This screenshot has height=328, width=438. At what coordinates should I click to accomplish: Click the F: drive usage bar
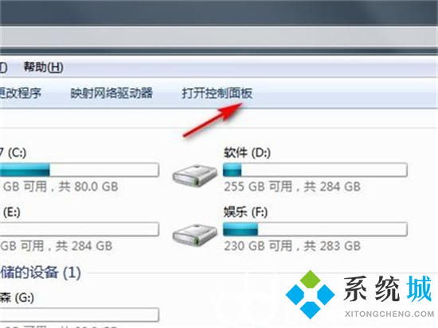point(315,229)
